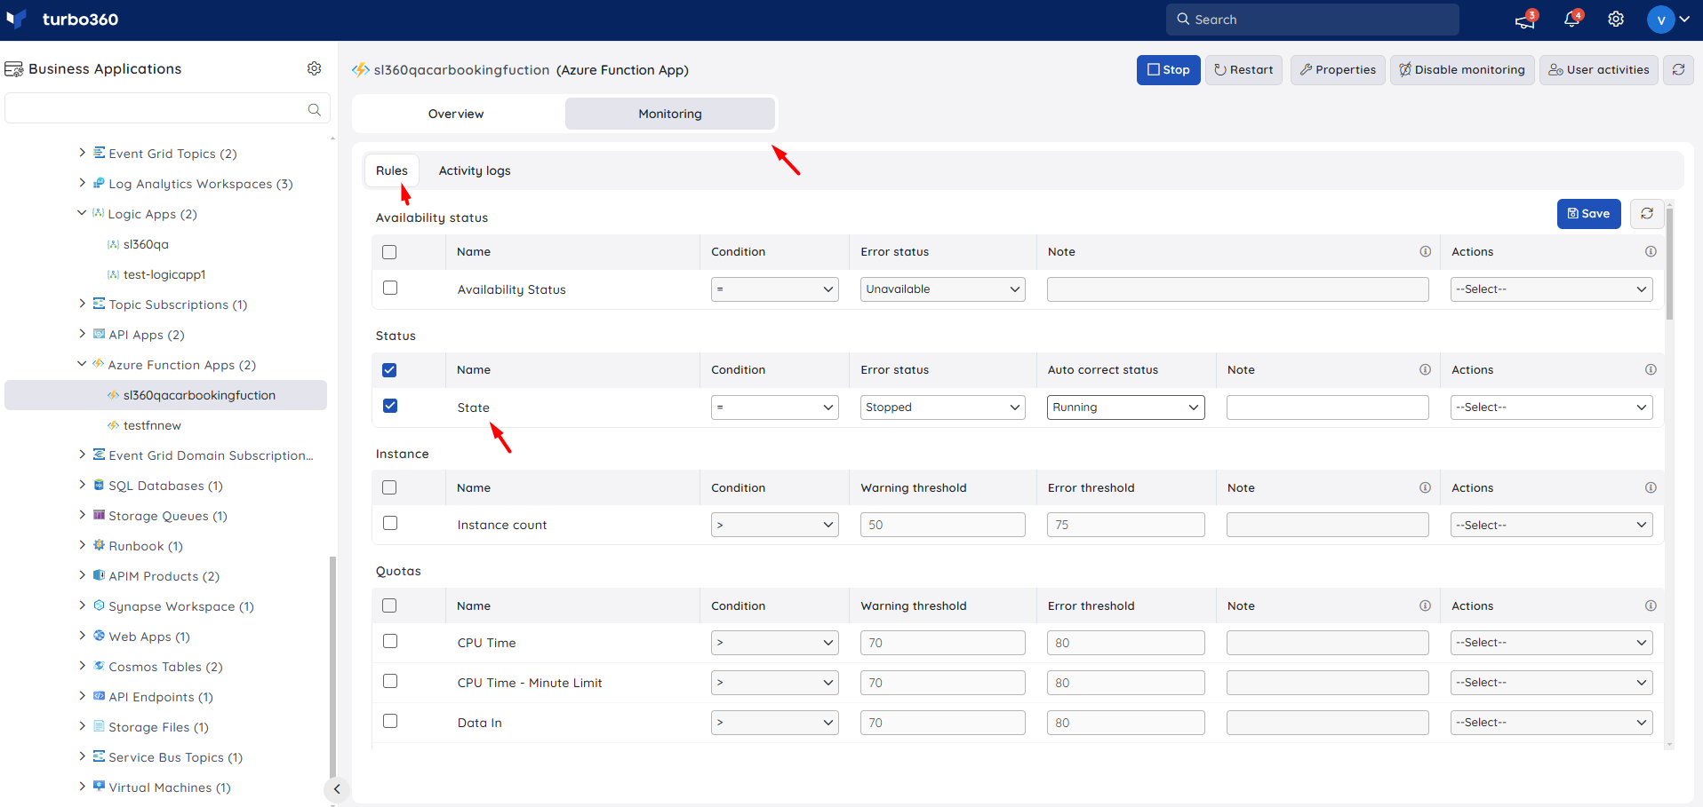Click the sidebar tree scrollbar
1703x807 pixels.
coord(332,666)
